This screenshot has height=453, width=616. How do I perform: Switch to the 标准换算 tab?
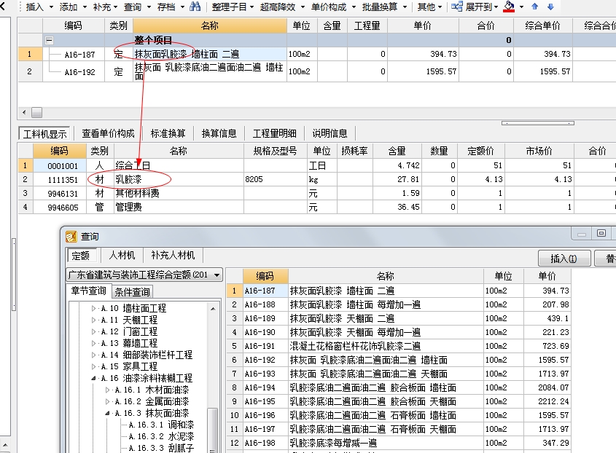pos(168,133)
